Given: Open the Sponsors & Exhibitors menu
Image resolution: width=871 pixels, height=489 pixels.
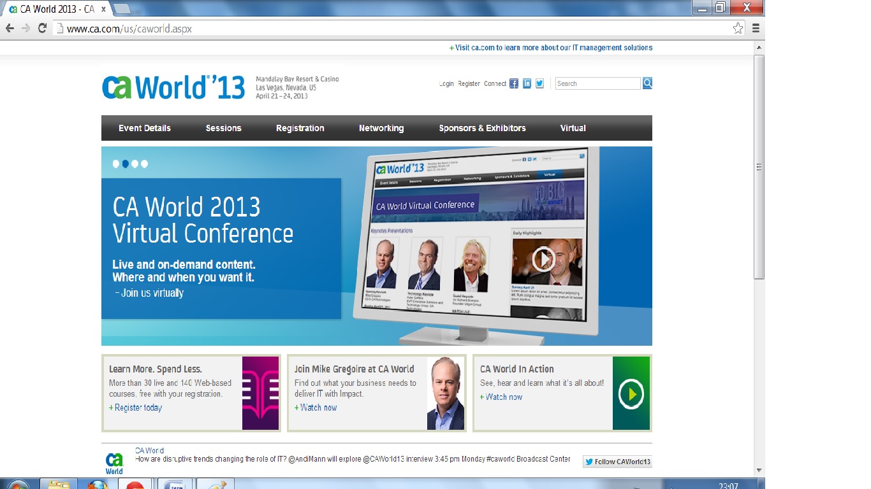Looking at the screenshot, I should point(483,128).
